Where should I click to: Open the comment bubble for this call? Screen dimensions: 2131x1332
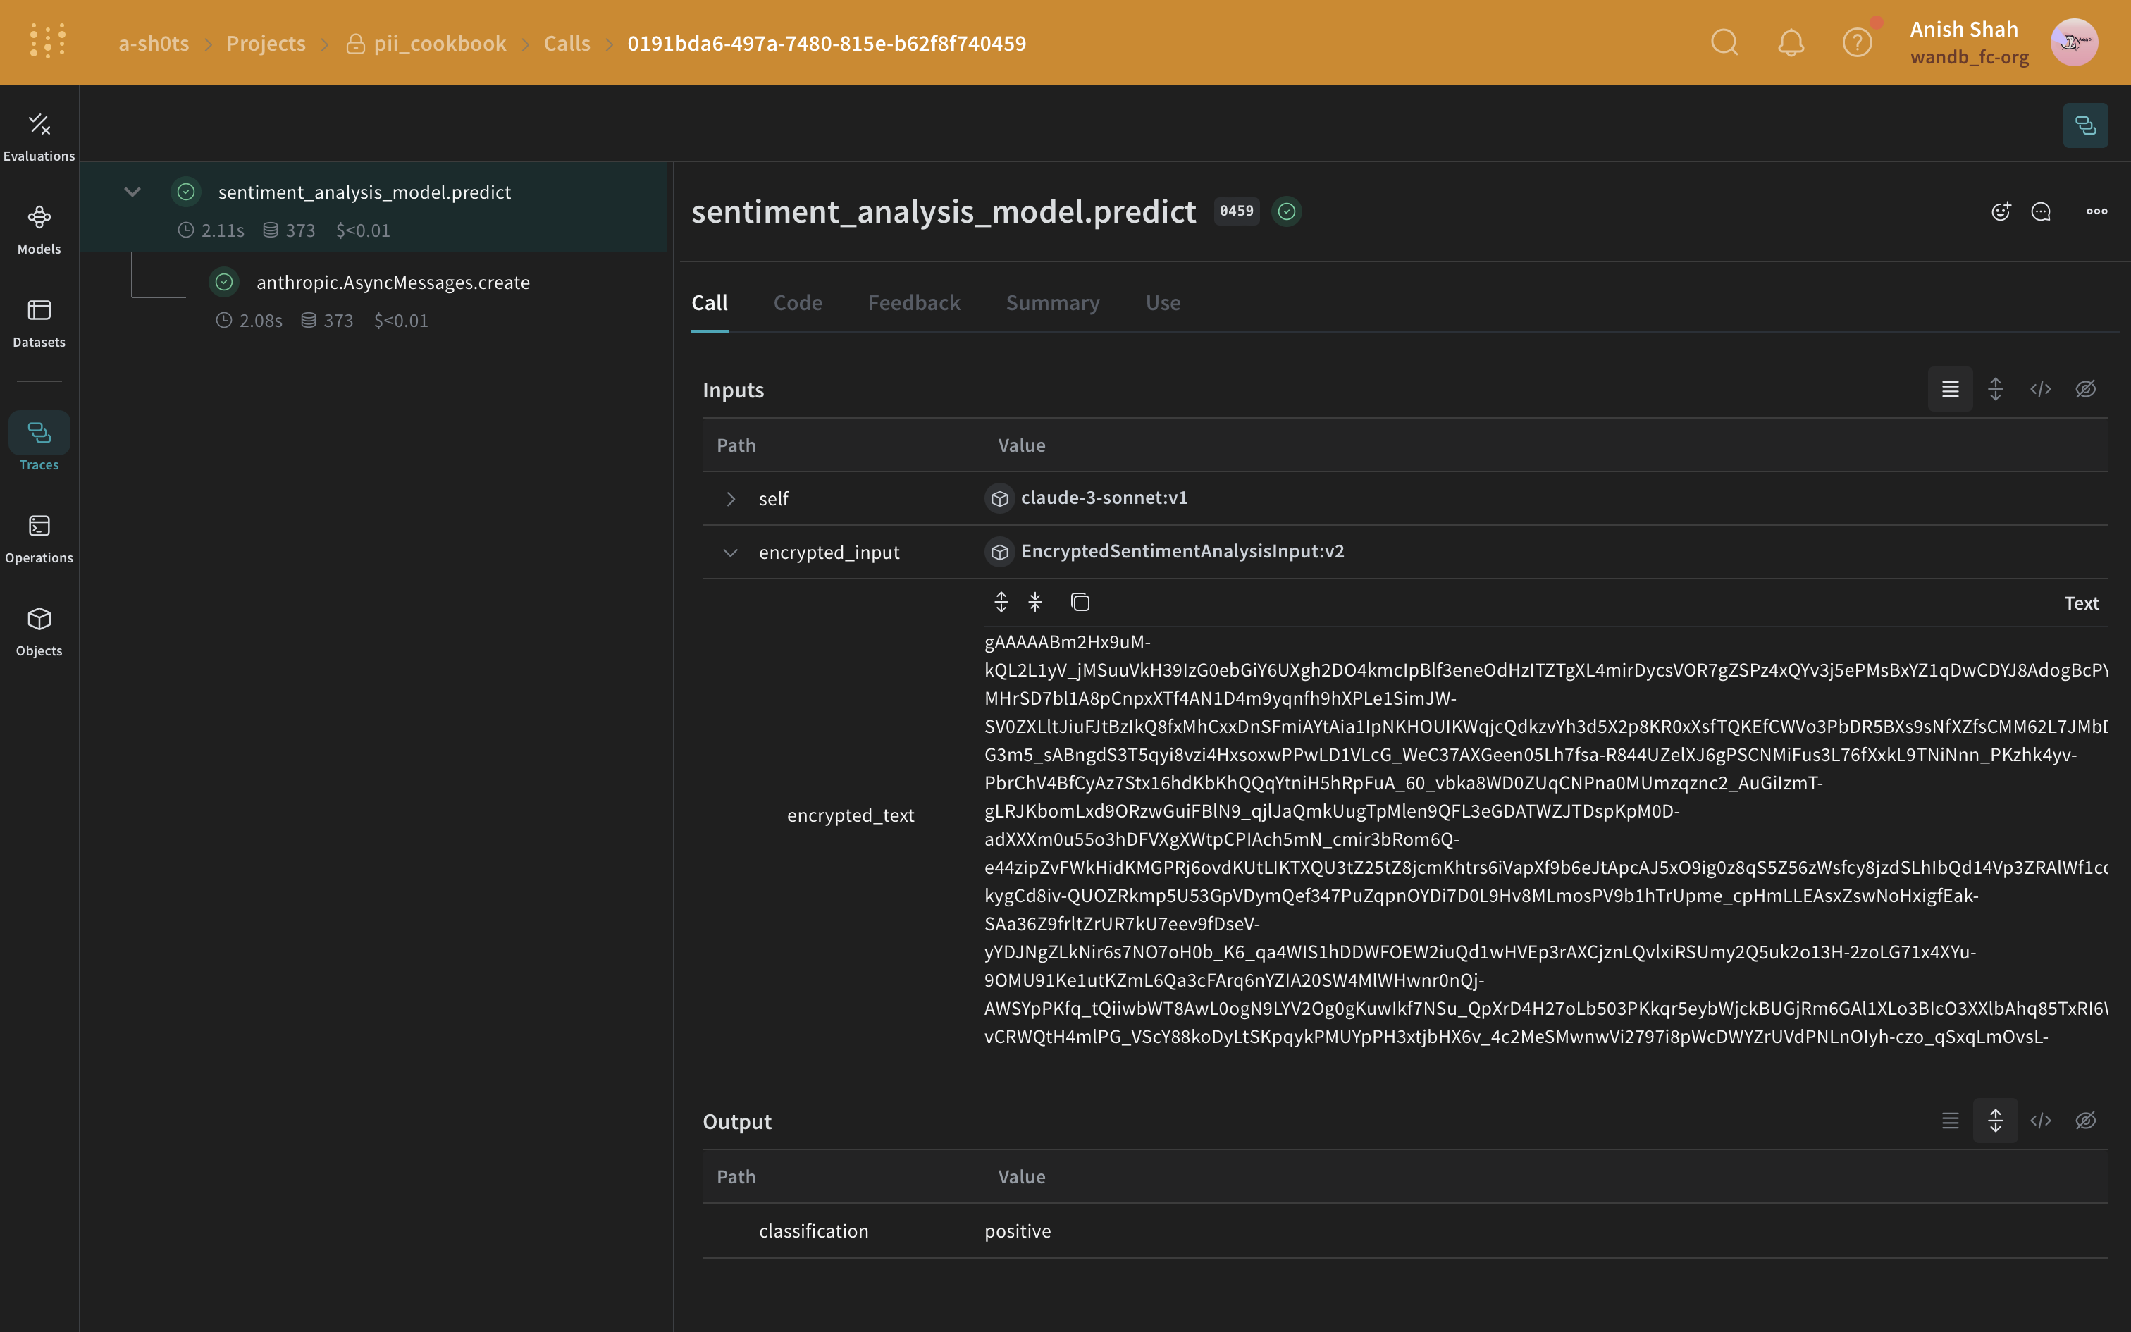tap(2042, 211)
